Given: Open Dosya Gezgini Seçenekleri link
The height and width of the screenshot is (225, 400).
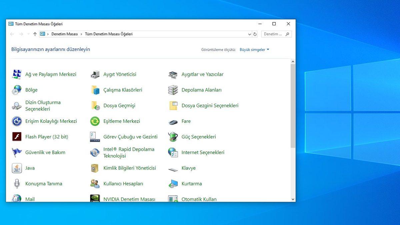Looking at the screenshot, I should 210,105.
